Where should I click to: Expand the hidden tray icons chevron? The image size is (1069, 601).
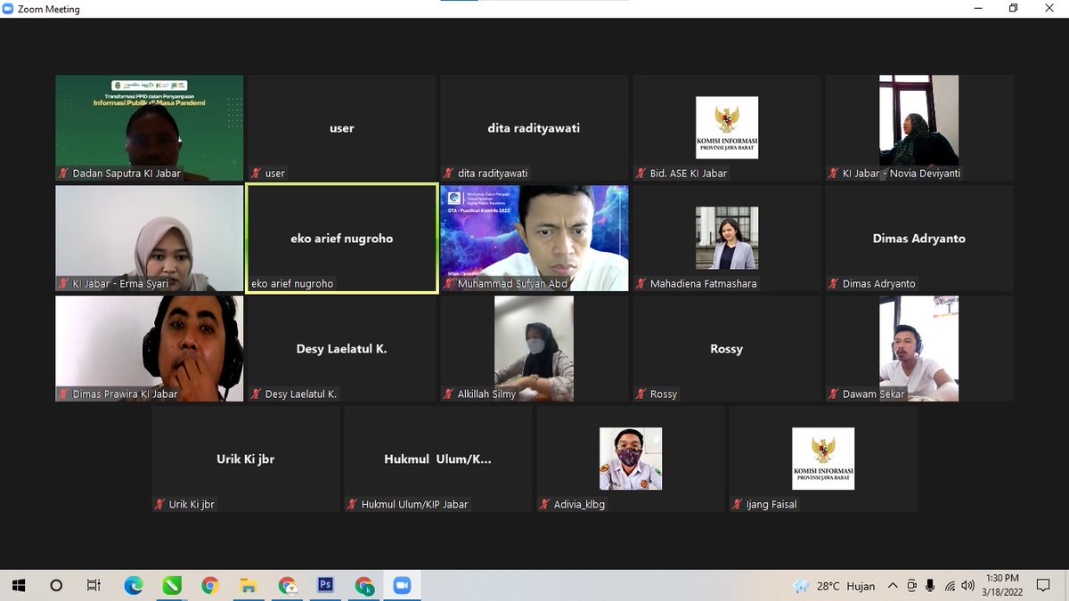(894, 586)
